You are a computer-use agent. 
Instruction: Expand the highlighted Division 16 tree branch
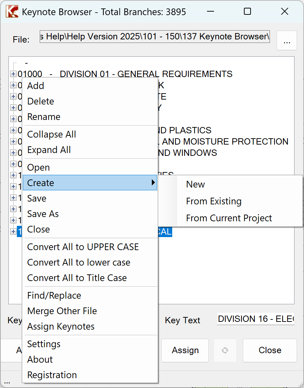[x=13, y=232]
